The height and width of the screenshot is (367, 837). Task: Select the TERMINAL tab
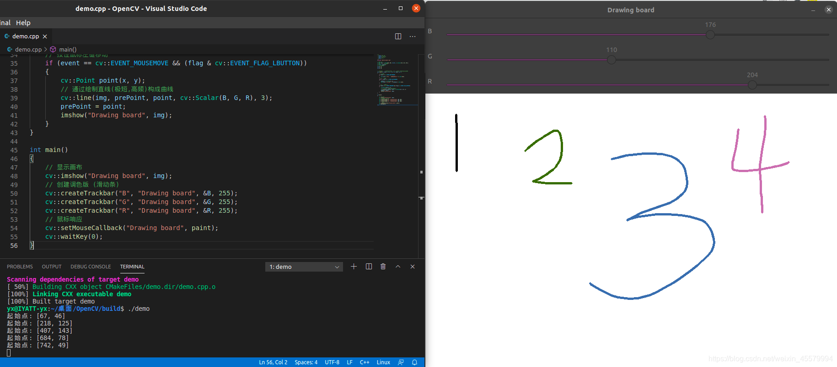[132, 267]
